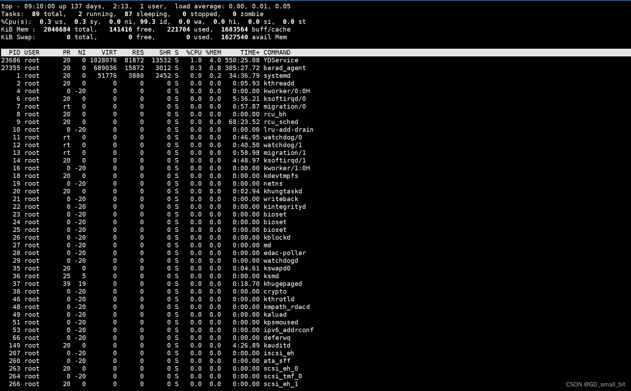Click the migration/1 process name
The height and width of the screenshot is (391, 631).
click(285, 153)
